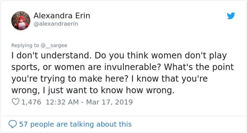
Task: Open the 12:32 AM timestamp link
Action: coord(62,102)
